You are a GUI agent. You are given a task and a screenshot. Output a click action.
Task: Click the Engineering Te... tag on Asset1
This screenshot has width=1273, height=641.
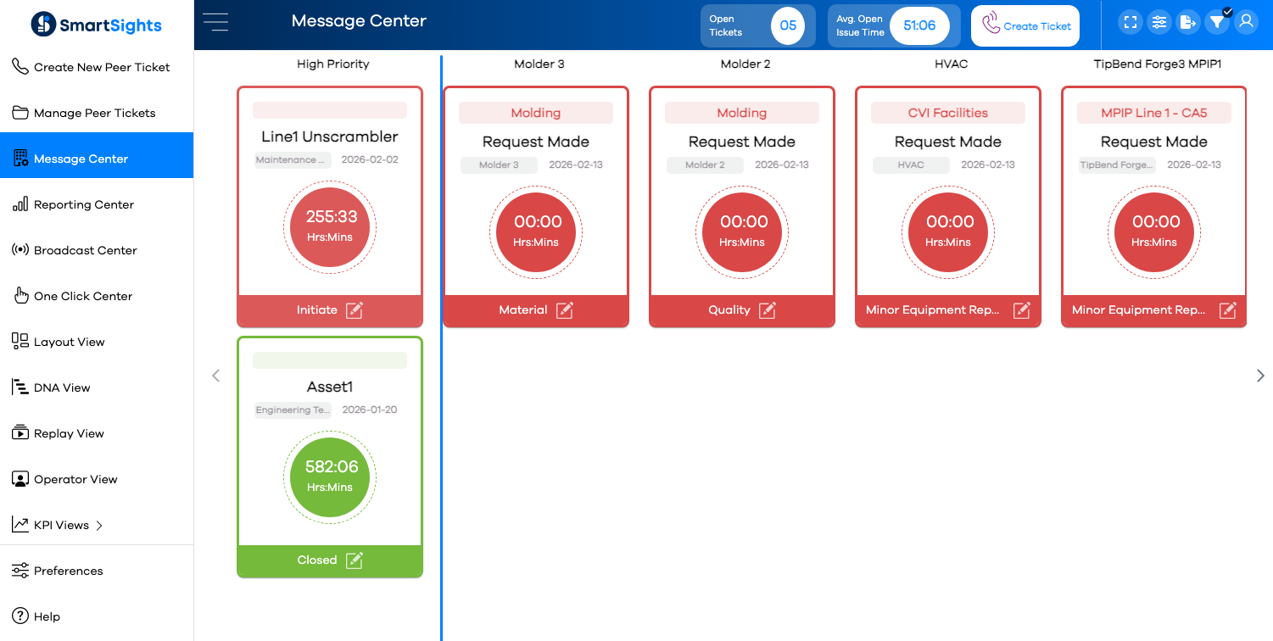point(293,410)
